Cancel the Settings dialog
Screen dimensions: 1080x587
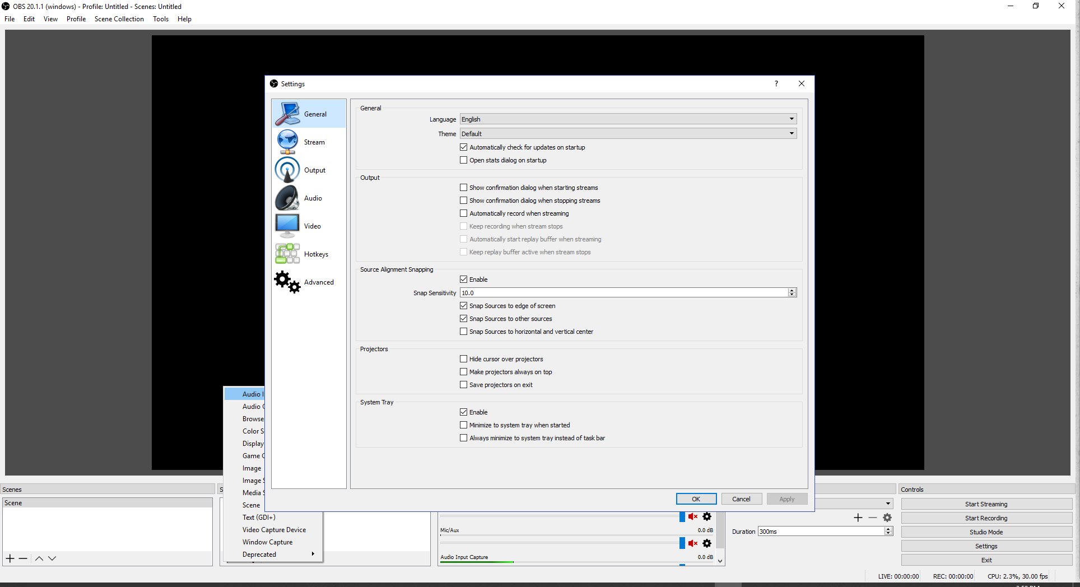741,499
